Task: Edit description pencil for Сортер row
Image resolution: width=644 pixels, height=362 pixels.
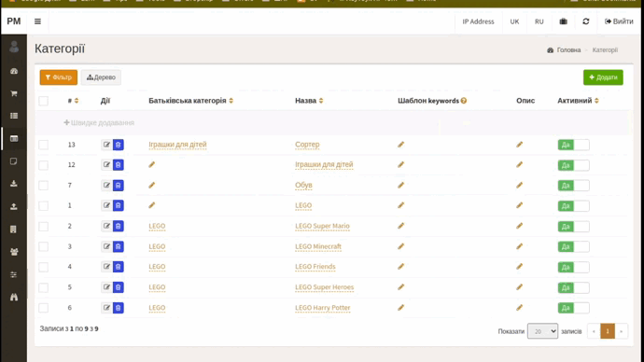Action: click(520, 145)
